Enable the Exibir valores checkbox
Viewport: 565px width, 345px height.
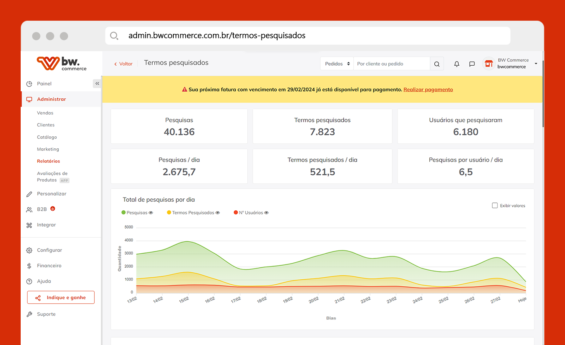click(495, 205)
